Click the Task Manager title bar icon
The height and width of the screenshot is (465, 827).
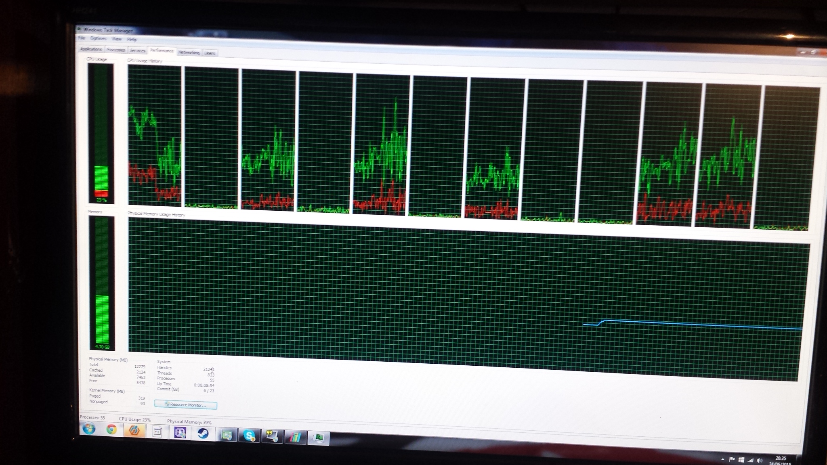tap(79, 29)
